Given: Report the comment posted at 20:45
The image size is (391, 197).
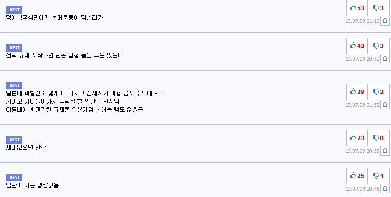Looking at the screenshot, I should (x=386, y=189).
